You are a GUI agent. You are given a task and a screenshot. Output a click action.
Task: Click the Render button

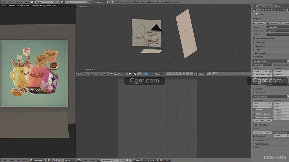point(259,23)
